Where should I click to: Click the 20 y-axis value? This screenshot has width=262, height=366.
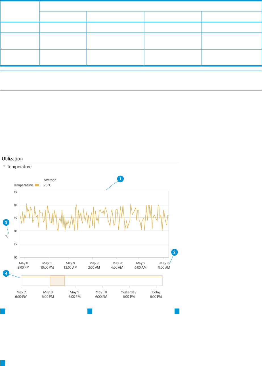click(15, 231)
